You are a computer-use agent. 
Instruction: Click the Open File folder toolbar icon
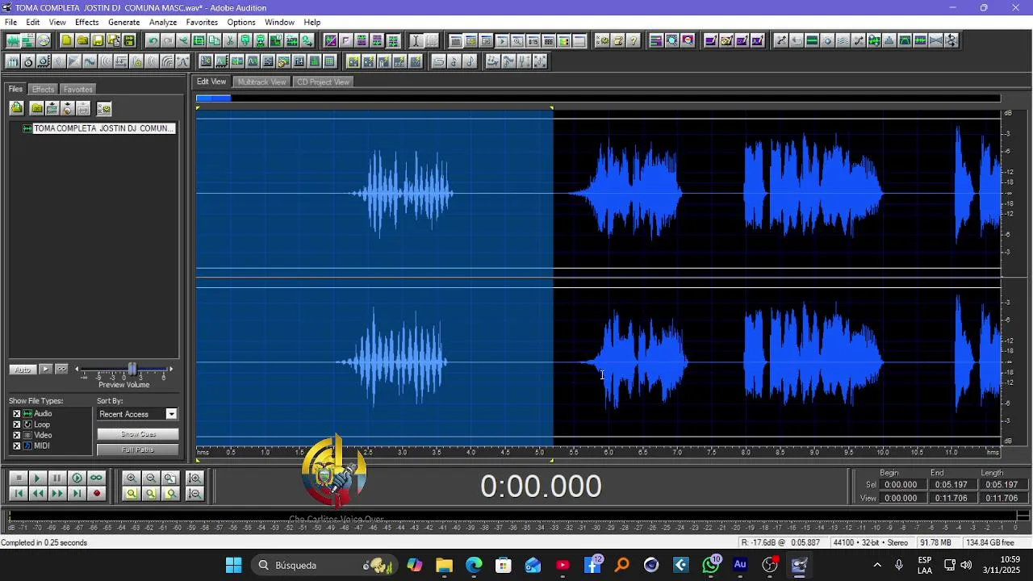coord(82,40)
